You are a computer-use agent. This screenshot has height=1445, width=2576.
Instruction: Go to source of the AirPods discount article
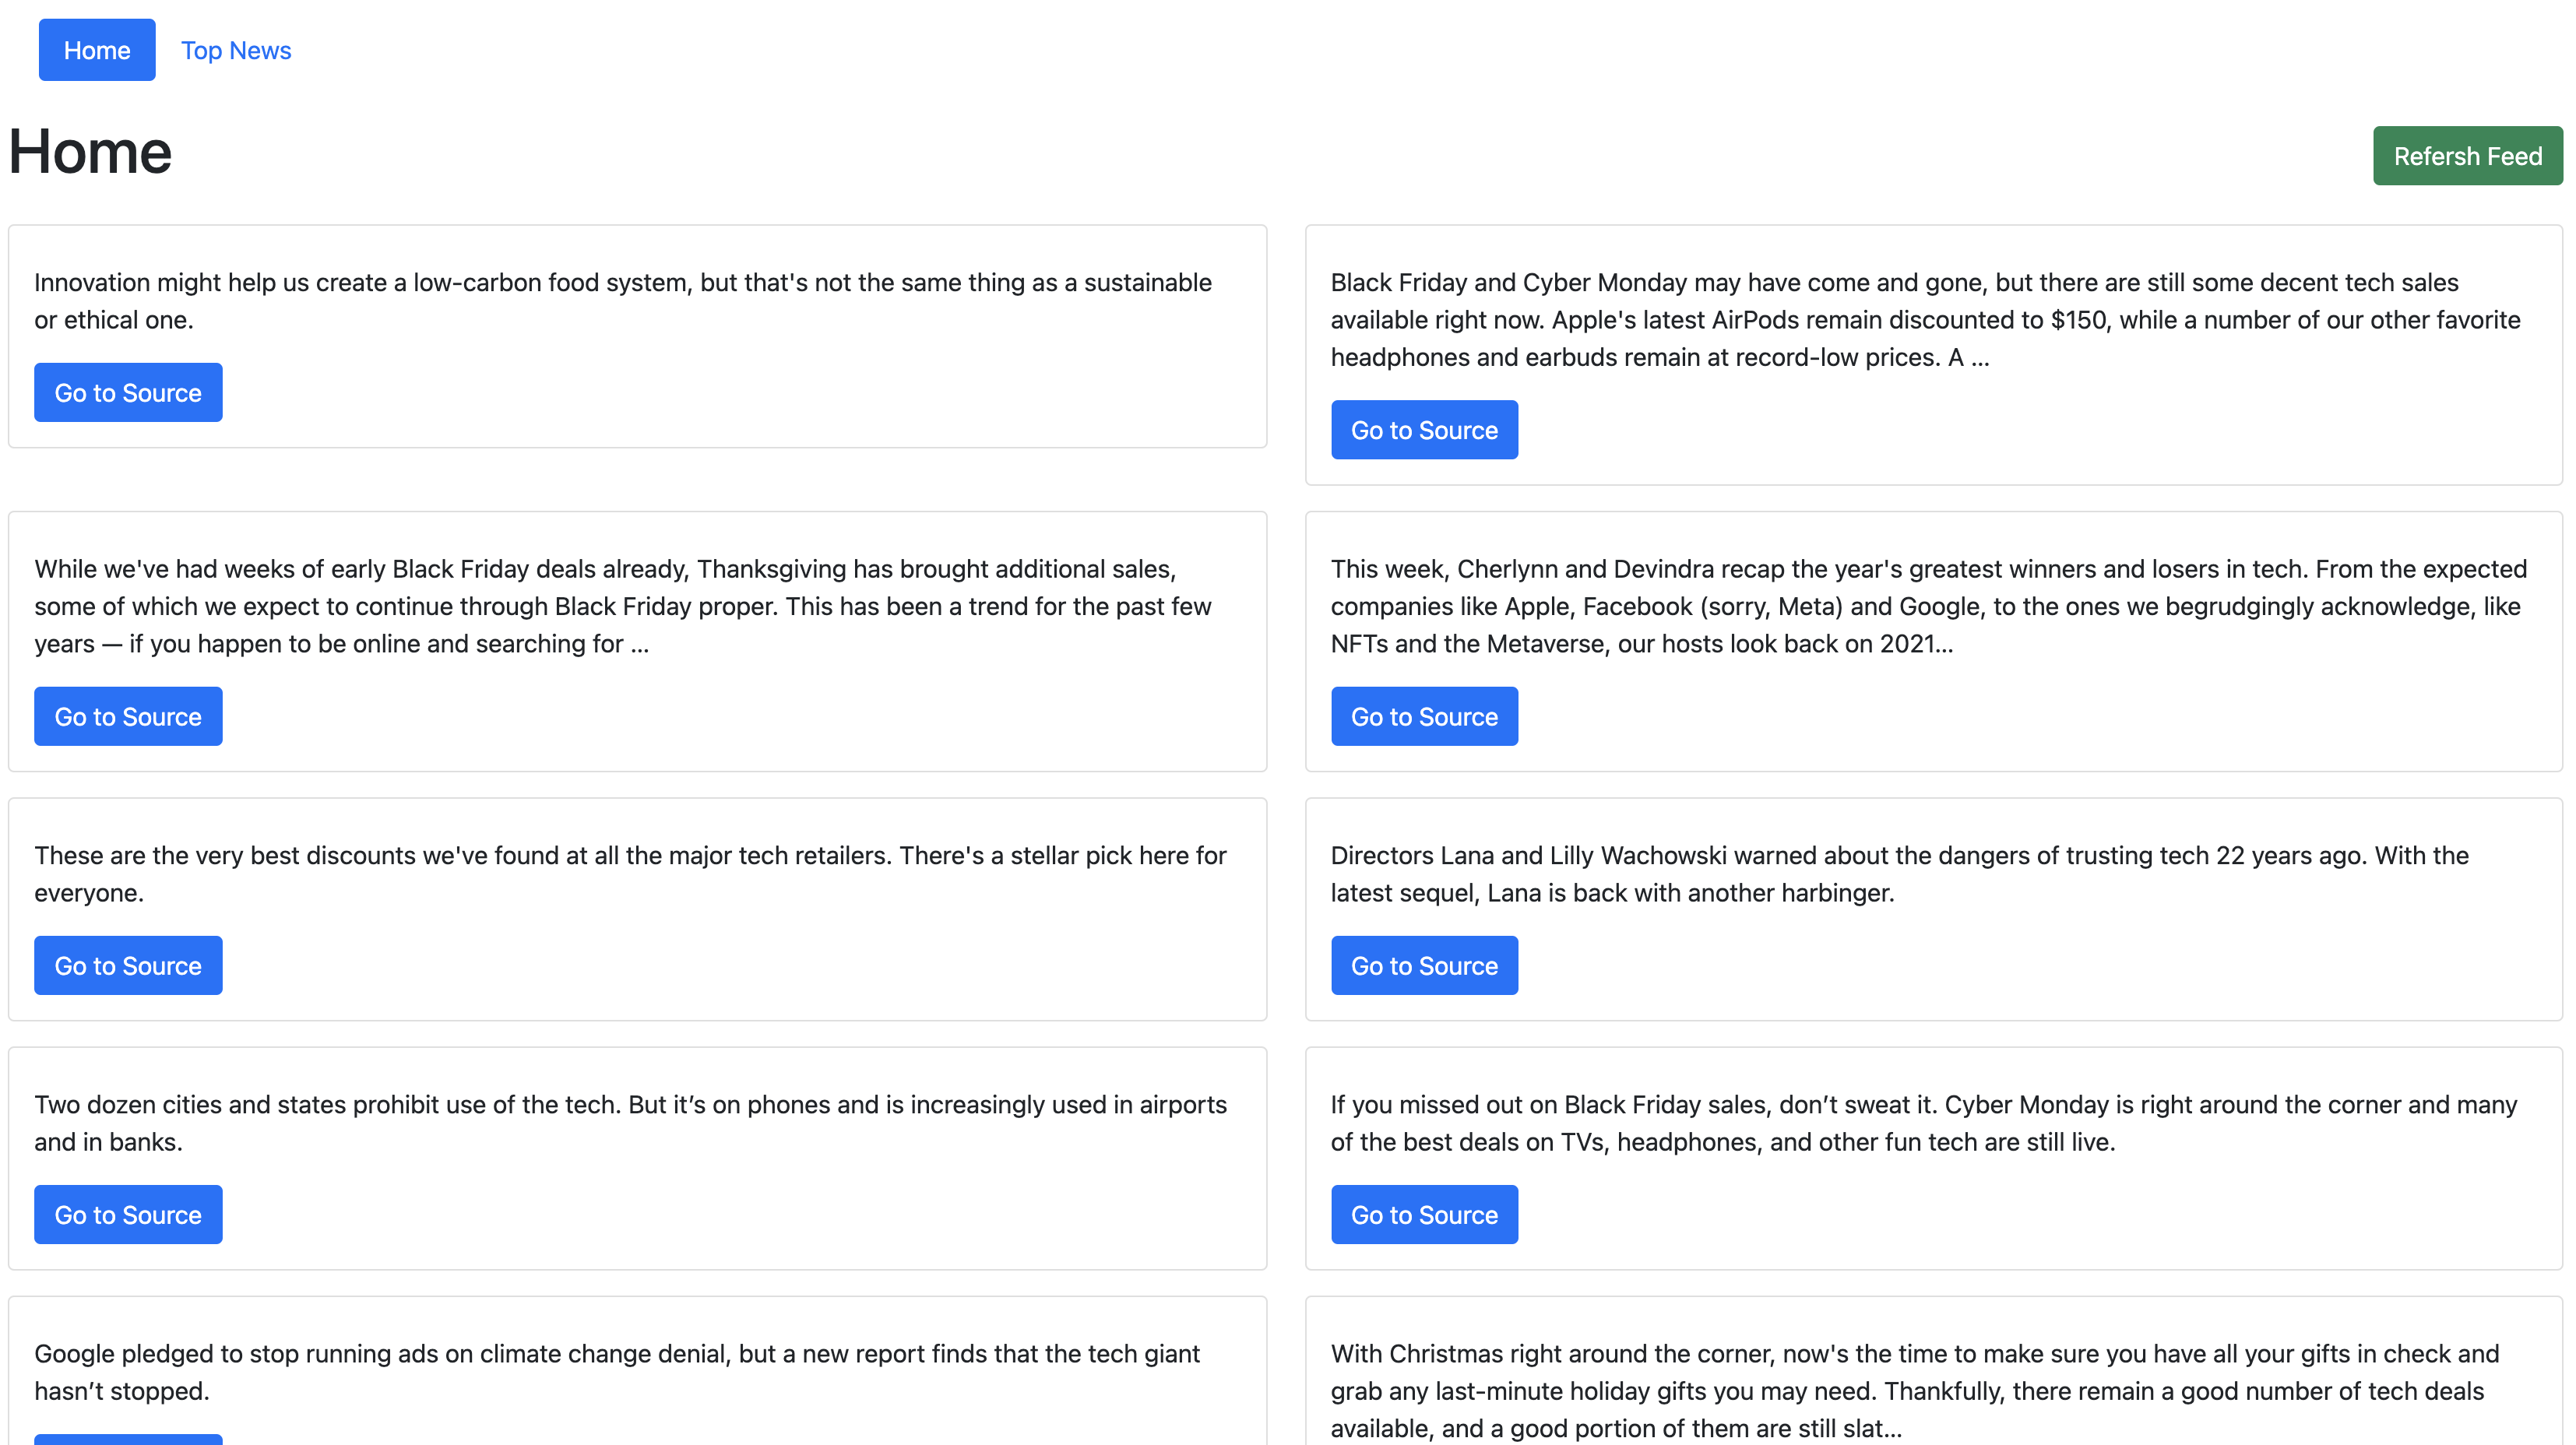[1424, 429]
